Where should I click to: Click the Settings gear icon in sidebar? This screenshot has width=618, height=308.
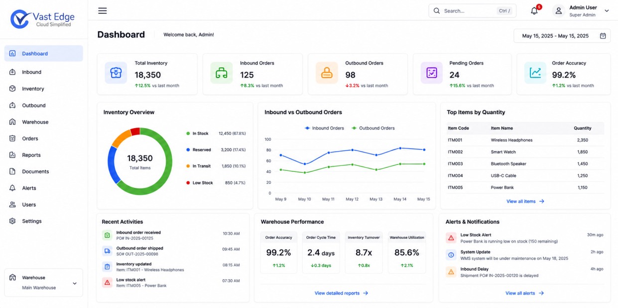(x=12, y=221)
